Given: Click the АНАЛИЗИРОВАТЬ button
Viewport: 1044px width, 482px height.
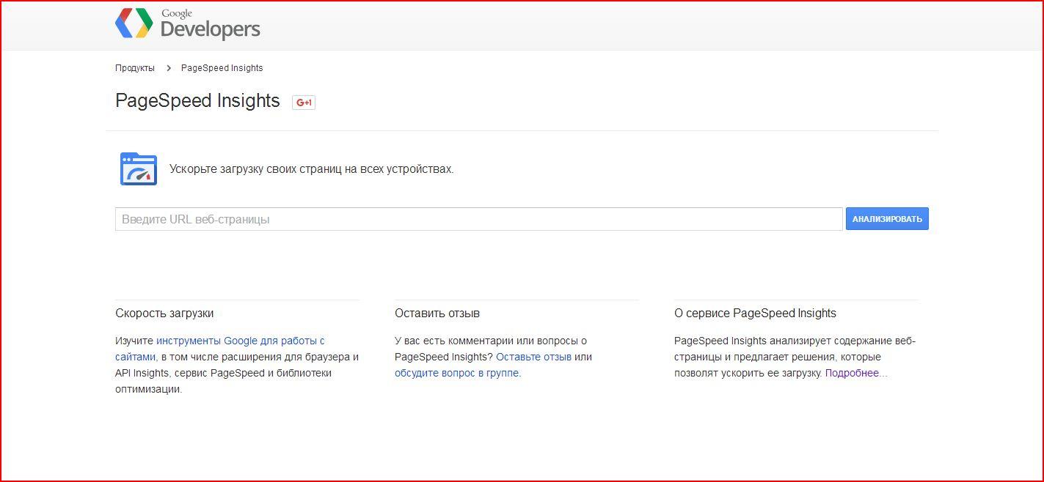Looking at the screenshot, I should pos(887,219).
